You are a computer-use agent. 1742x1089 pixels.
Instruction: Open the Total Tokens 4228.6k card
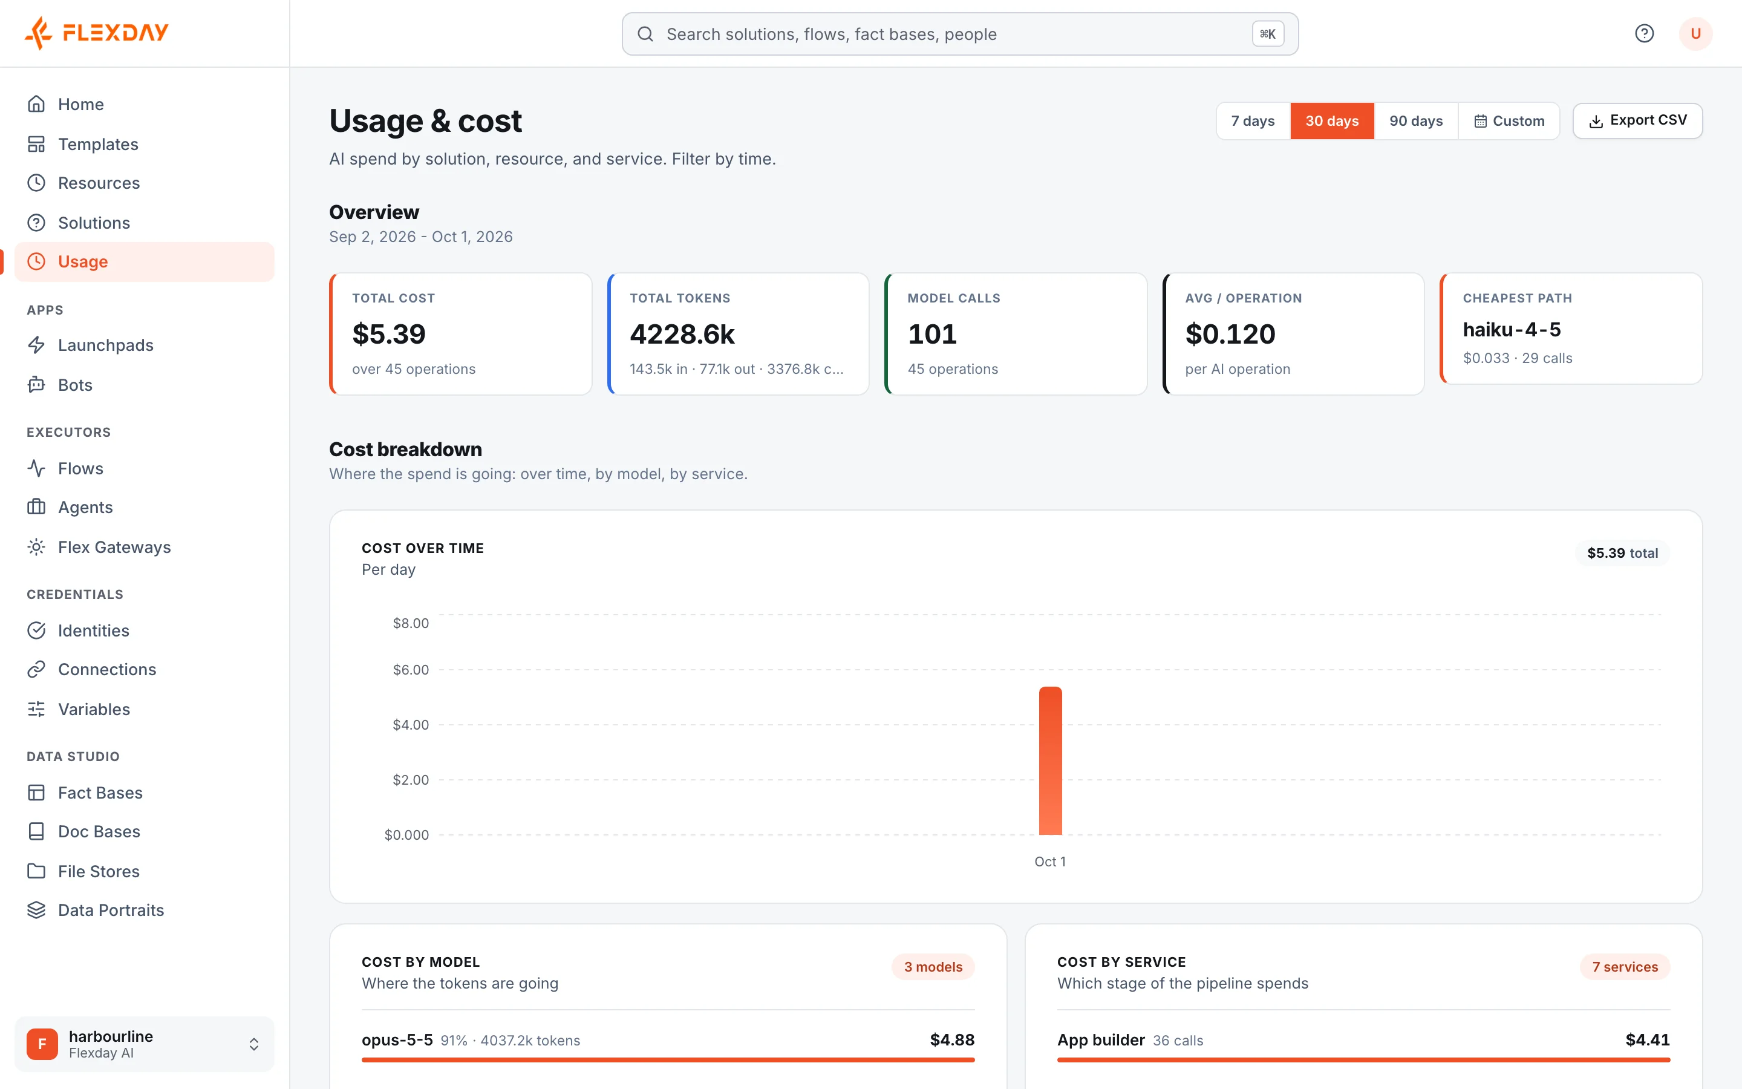739,333
